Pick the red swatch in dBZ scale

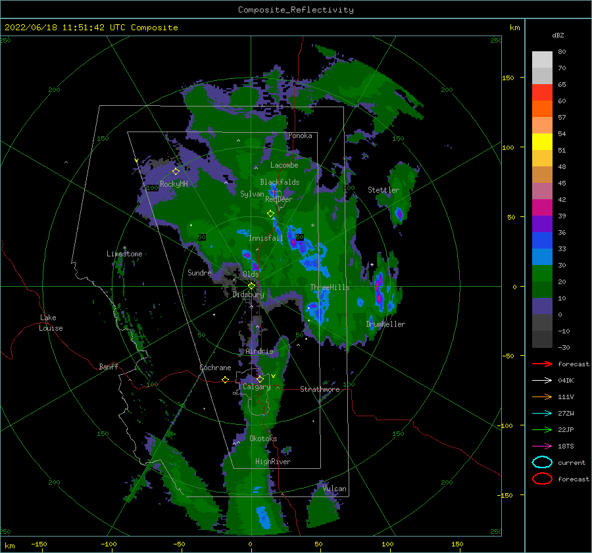click(542, 93)
